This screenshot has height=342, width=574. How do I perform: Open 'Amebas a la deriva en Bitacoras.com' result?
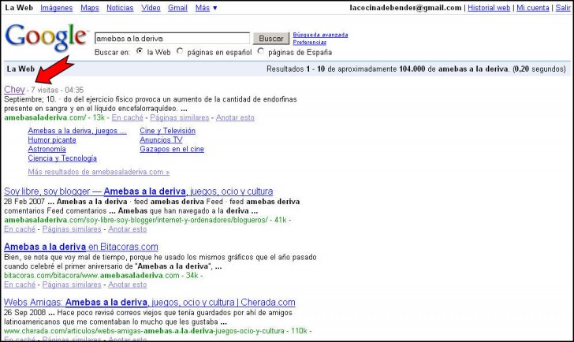coord(81,247)
